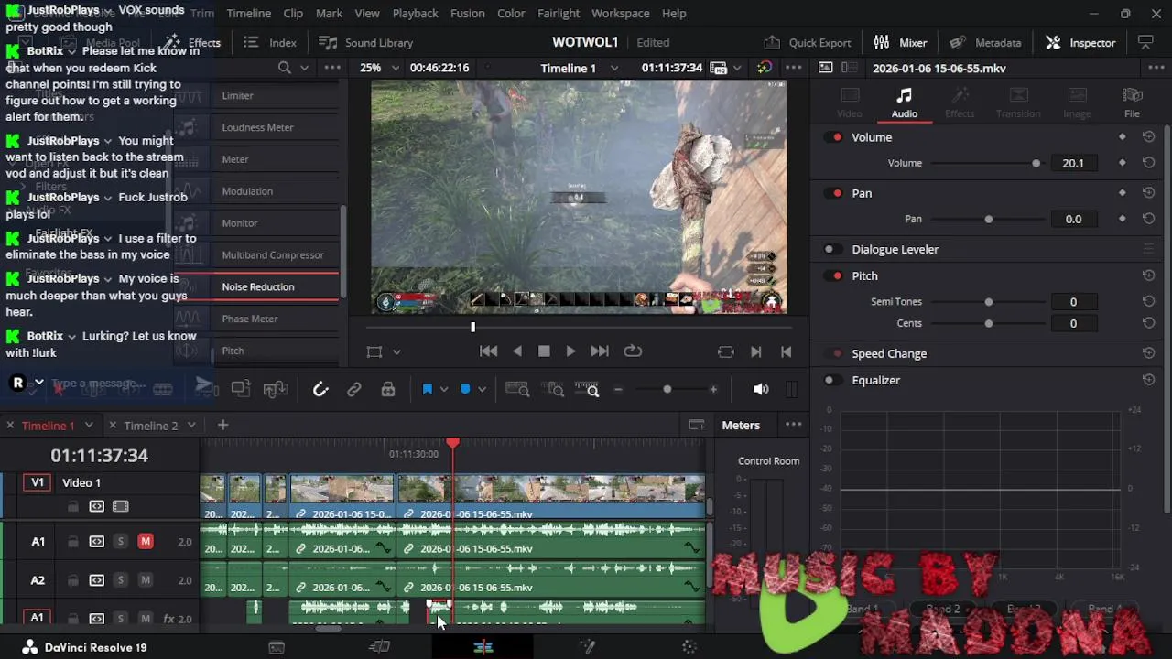Reset the Pan section
The image size is (1172, 659).
(1148, 193)
